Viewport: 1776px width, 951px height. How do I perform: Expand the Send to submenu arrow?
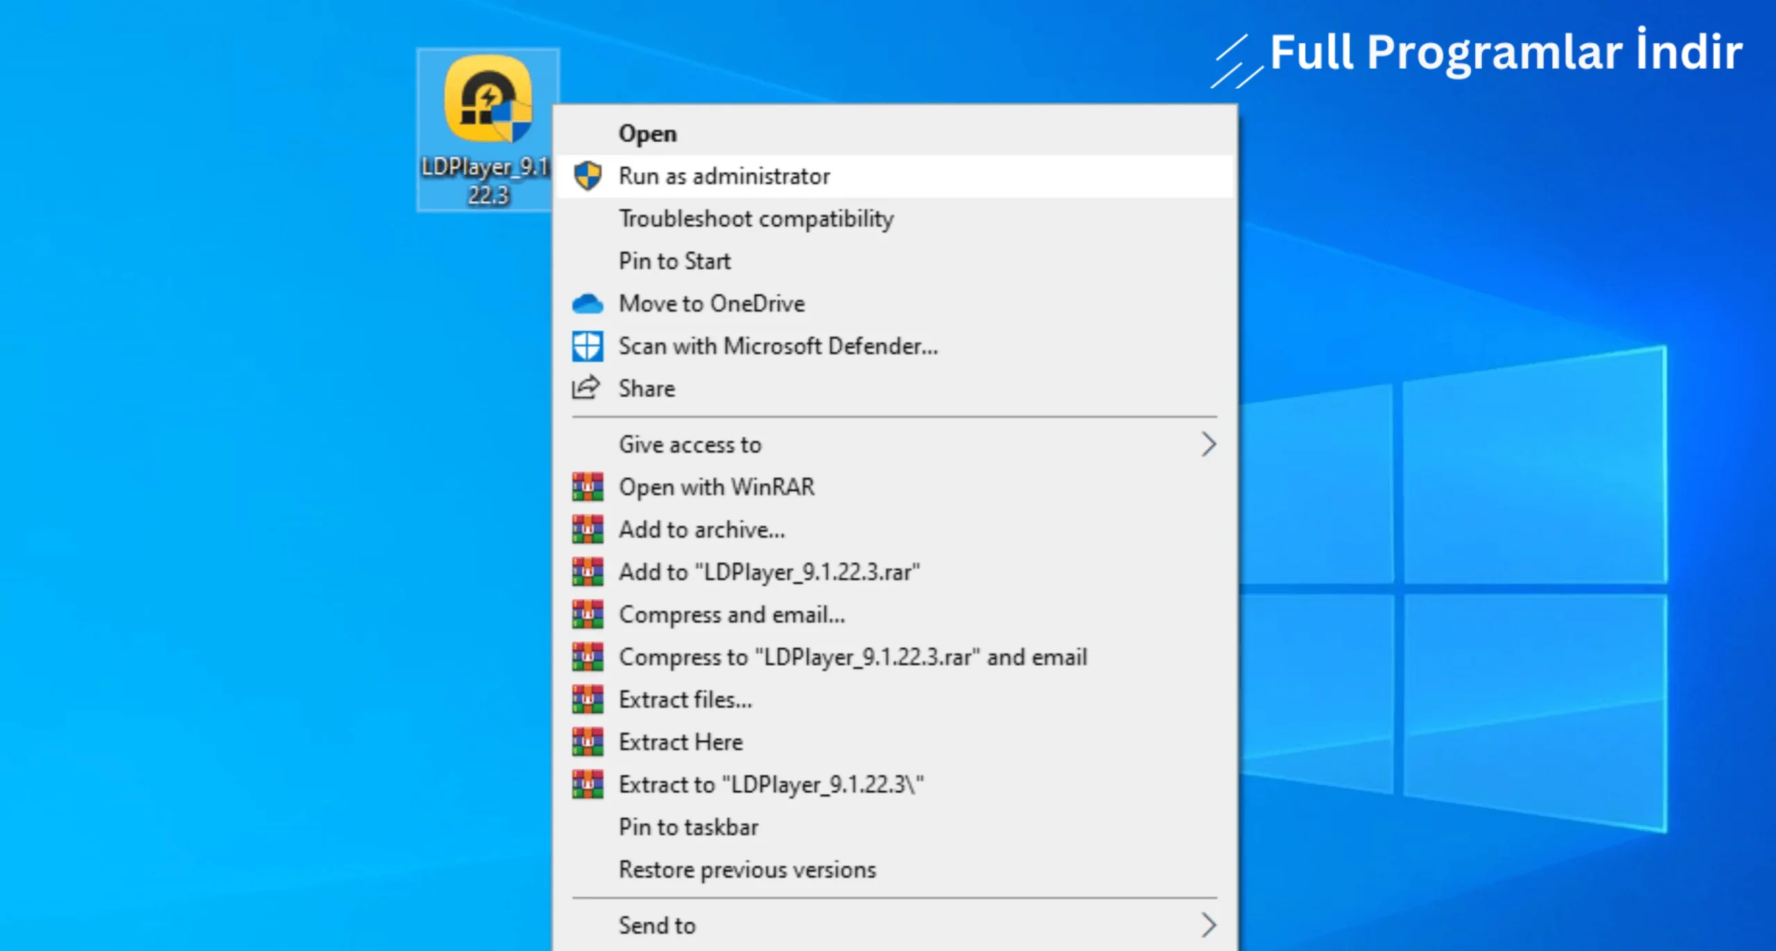(1209, 925)
